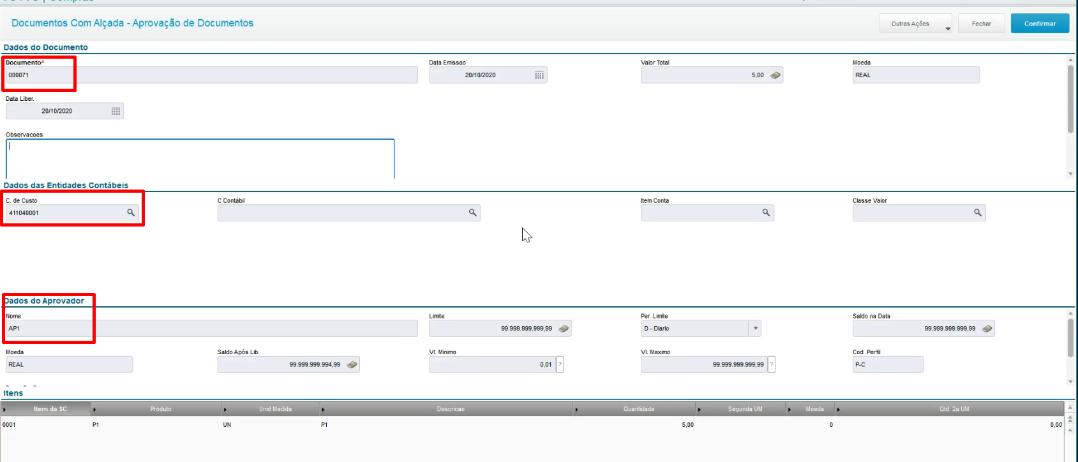
Task: Click the Fechar button
Action: click(982, 24)
